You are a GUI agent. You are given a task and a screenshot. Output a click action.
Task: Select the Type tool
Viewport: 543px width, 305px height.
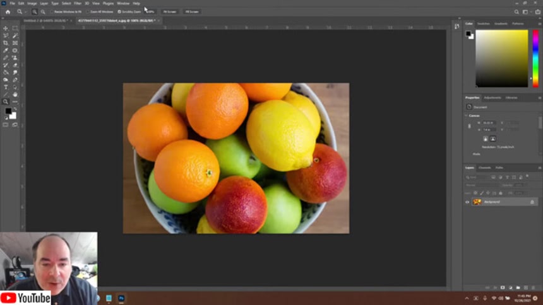point(6,87)
